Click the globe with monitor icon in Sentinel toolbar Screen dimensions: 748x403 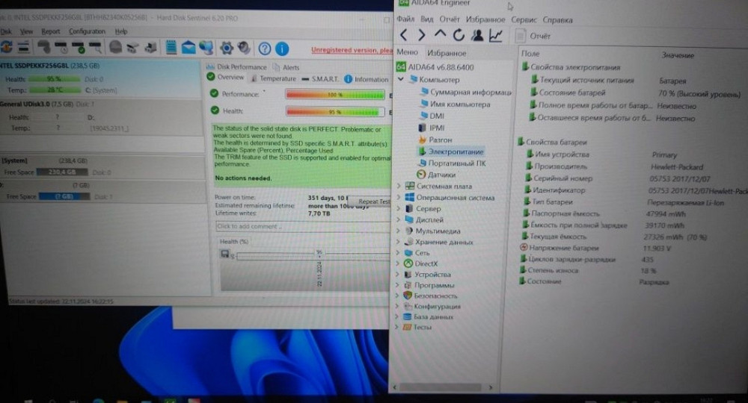[206, 47]
